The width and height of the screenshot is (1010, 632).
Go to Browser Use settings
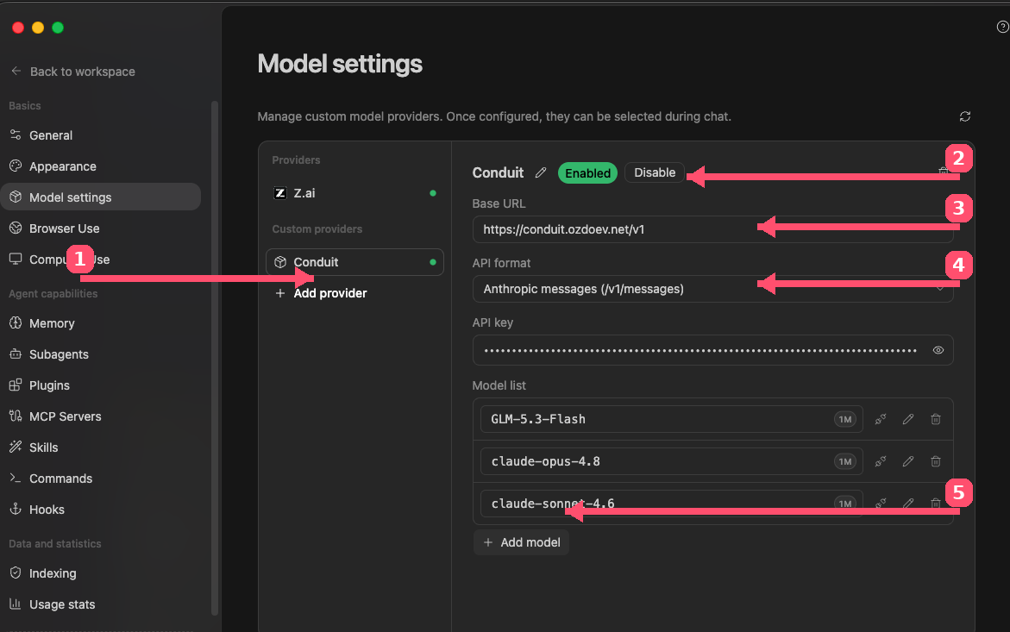(x=101, y=228)
